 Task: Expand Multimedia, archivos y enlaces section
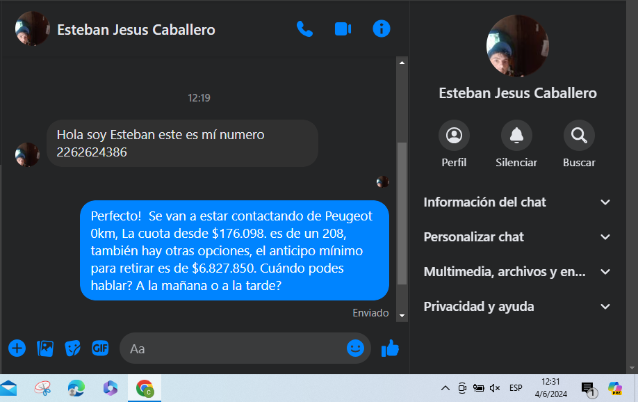click(x=517, y=272)
